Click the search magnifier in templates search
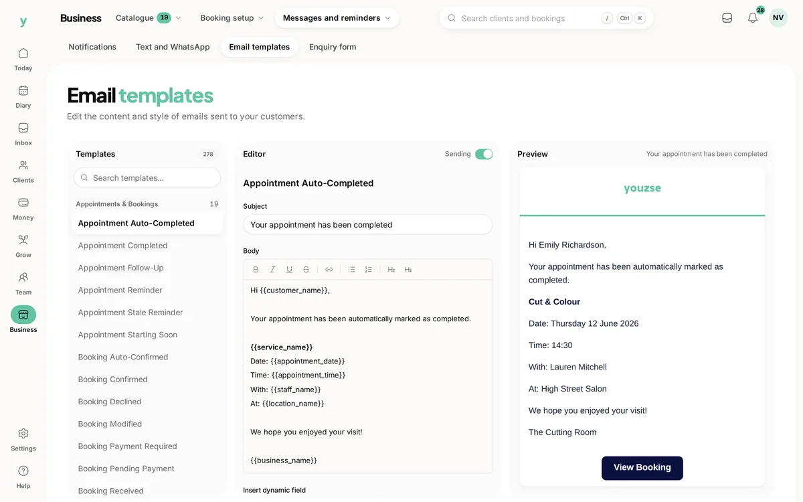Image resolution: width=803 pixels, height=502 pixels. tap(84, 178)
